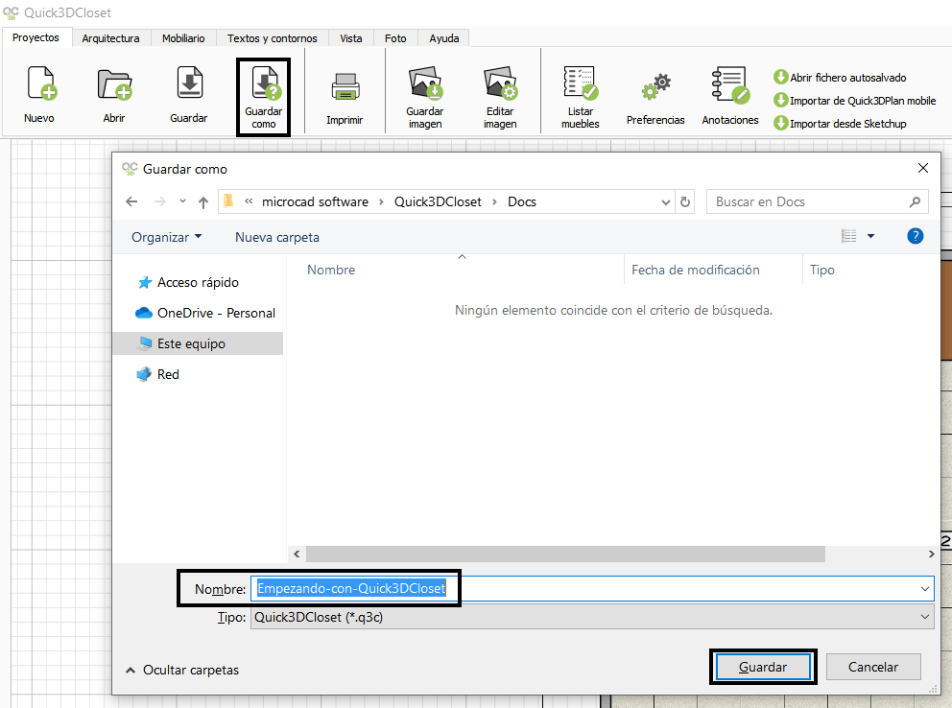Open help with the blue question mark
952x708 pixels.
pos(915,236)
